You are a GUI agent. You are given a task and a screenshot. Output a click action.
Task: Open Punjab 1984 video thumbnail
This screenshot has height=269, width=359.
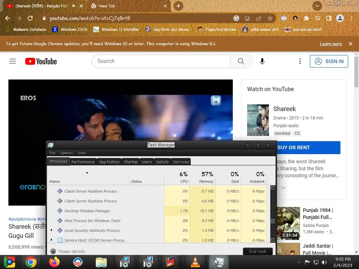[288, 223]
